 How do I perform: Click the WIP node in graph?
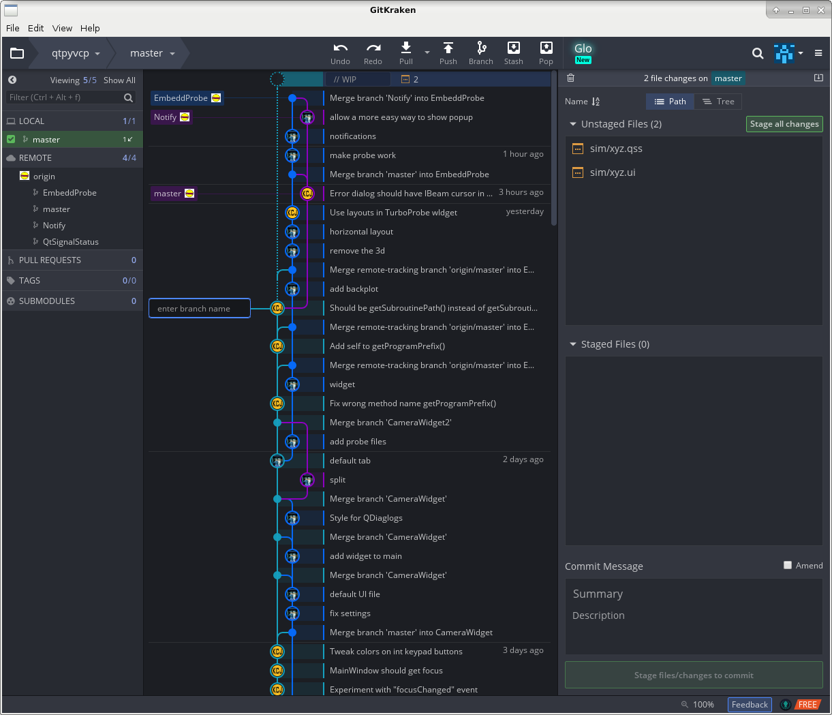click(277, 79)
